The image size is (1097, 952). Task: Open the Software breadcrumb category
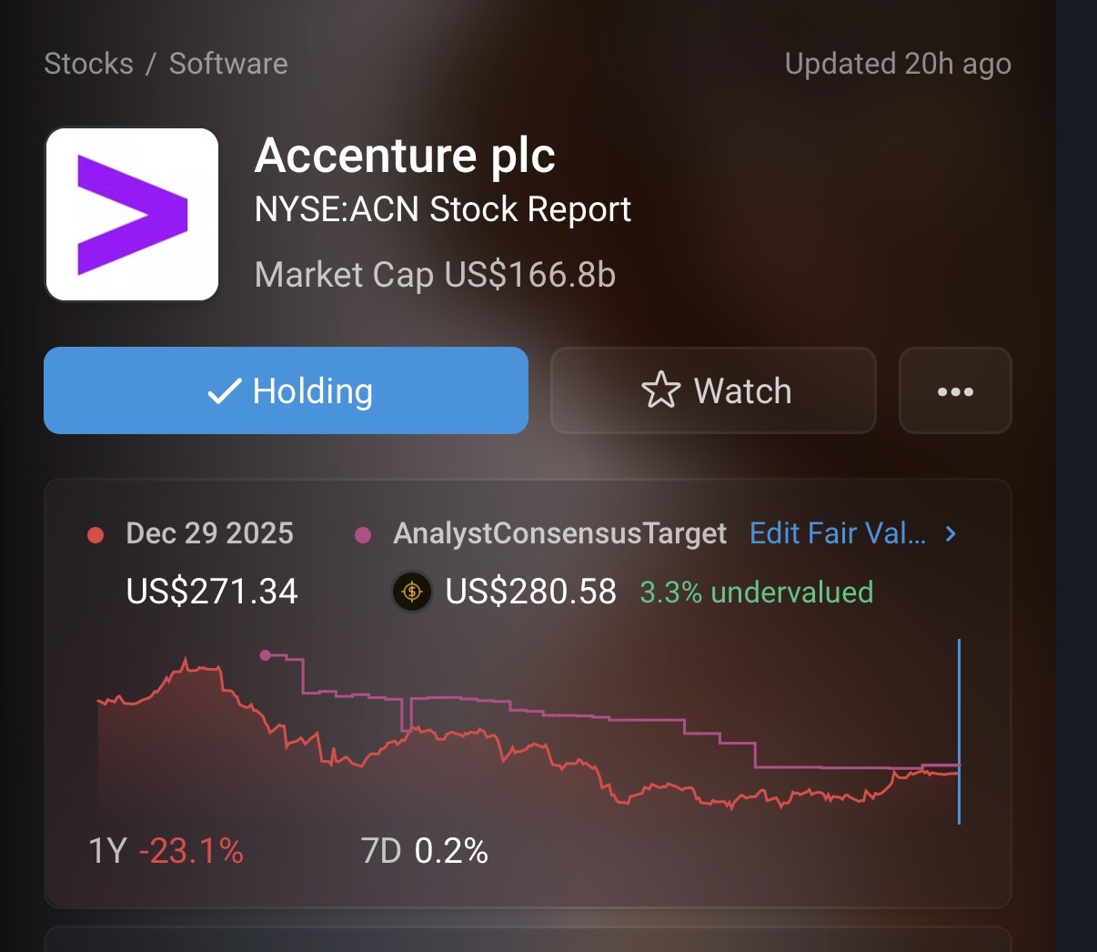(228, 64)
